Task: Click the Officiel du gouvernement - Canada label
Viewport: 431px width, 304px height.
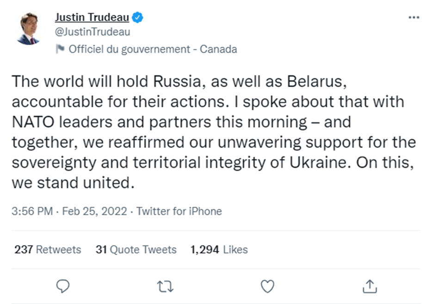Action: point(153,49)
